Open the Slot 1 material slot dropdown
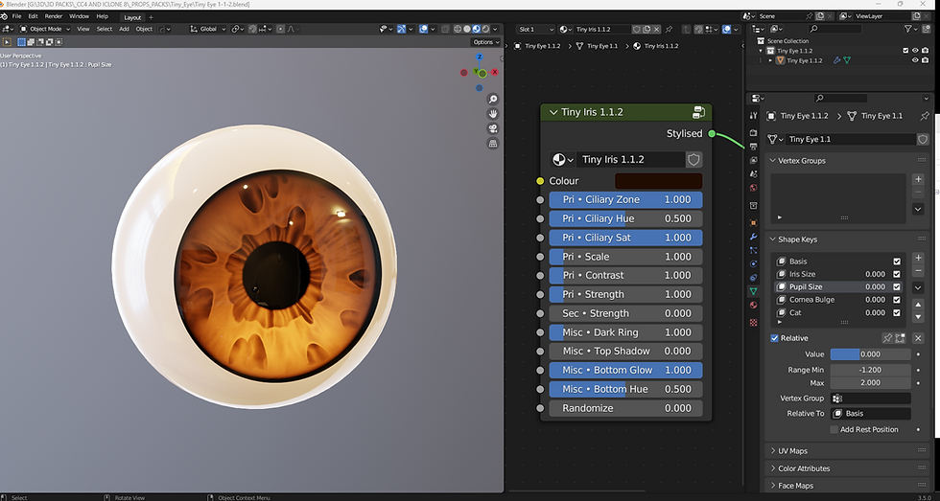This screenshot has width=940, height=501. pos(535,29)
